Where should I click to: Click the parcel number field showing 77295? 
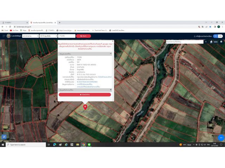click(67, 36)
